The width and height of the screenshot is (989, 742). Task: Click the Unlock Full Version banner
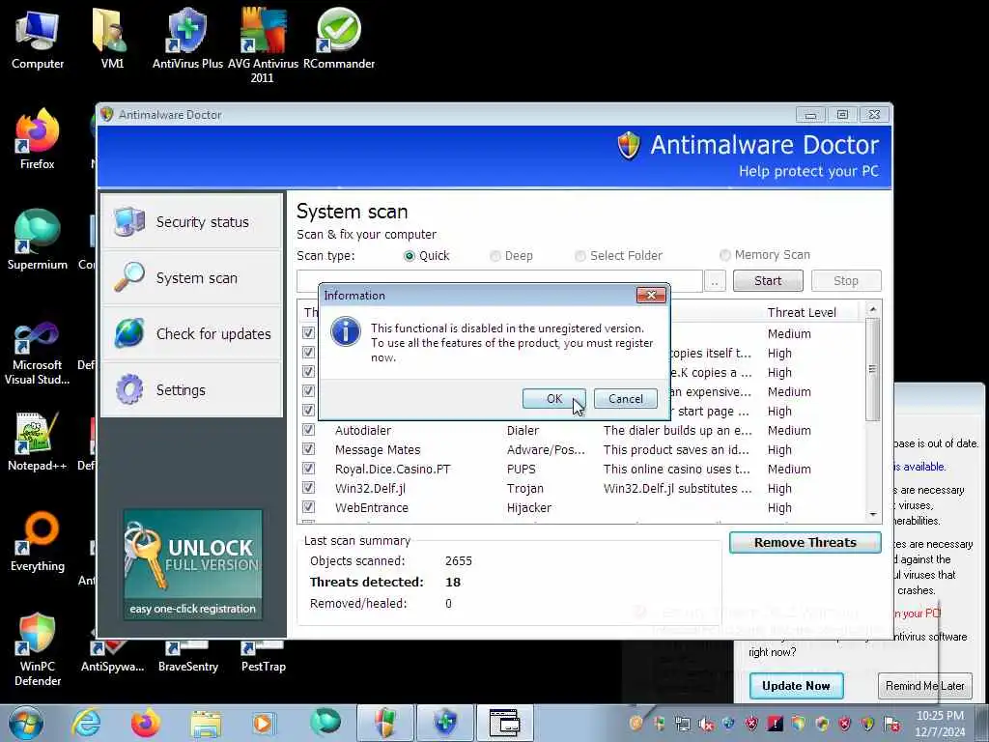pyautogui.click(x=192, y=564)
